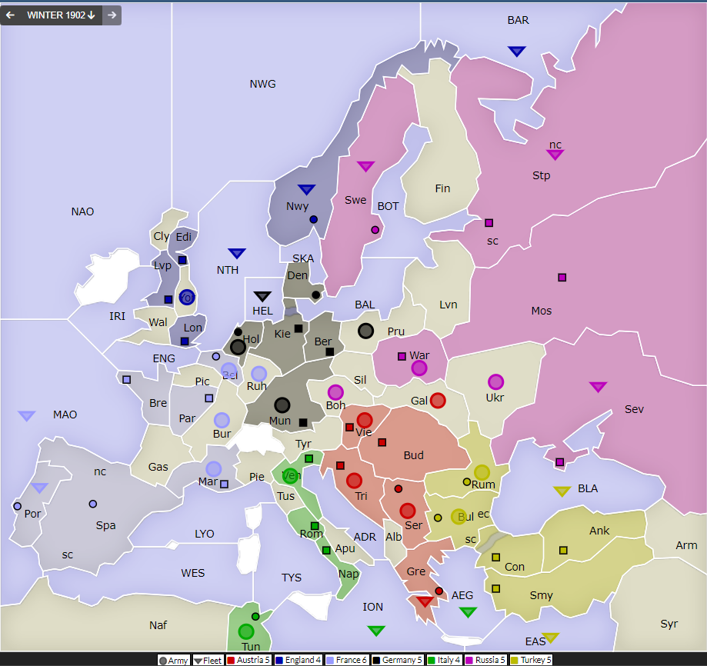This screenshot has width=707, height=666.
Task: Select the Russian army in Bohemia
Action: 335,392
